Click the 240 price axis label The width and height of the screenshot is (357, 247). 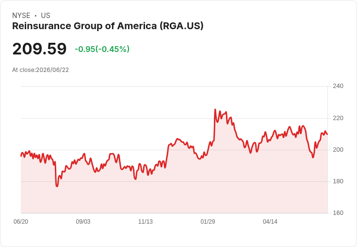(338, 86)
